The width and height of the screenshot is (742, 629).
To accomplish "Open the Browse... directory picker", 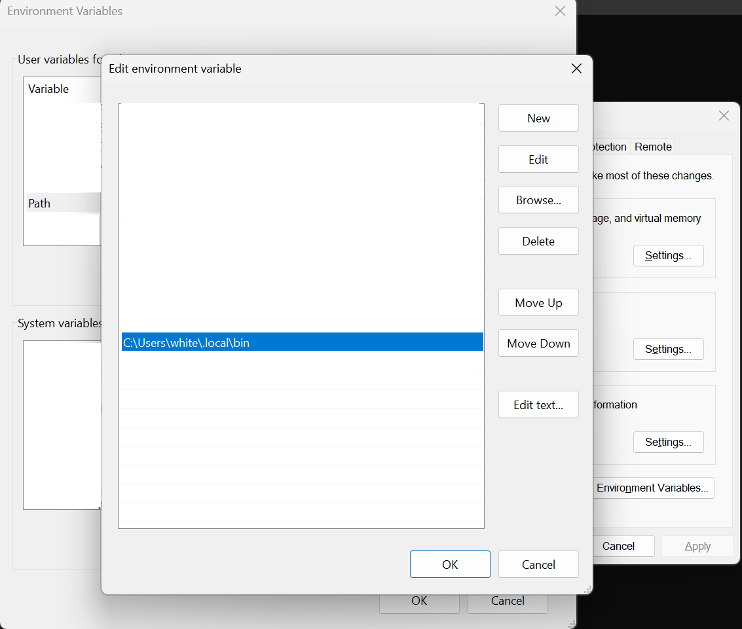I will (538, 200).
